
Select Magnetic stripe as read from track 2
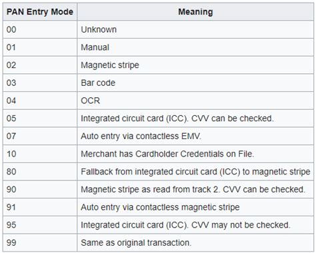point(193,189)
